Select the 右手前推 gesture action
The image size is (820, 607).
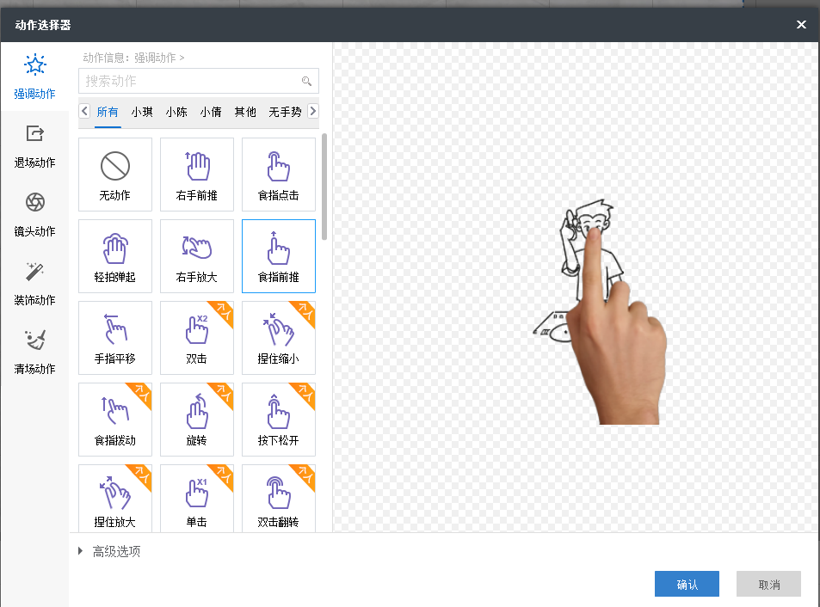pyautogui.click(x=196, y=175)
